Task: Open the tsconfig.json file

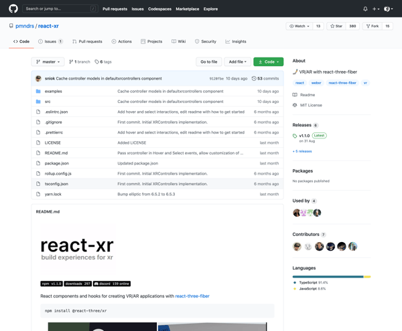Action: [x=56, y=184]
